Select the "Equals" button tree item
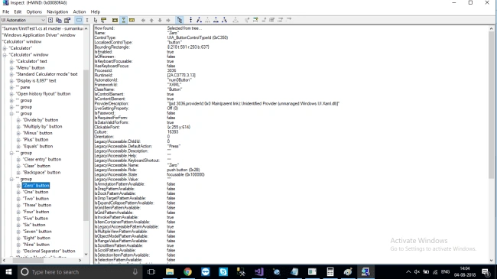The width and height of the screenshot is (497, 279). point(37,146)
